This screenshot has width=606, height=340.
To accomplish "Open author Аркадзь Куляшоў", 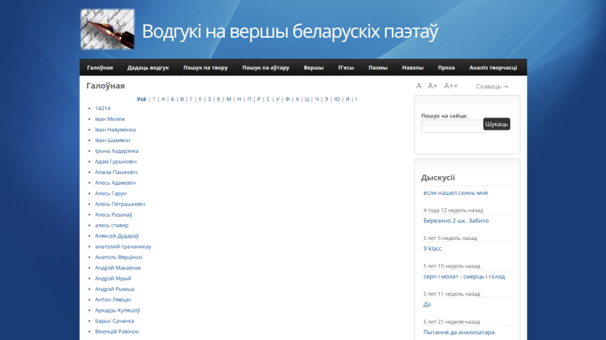I will coord(118,310).
